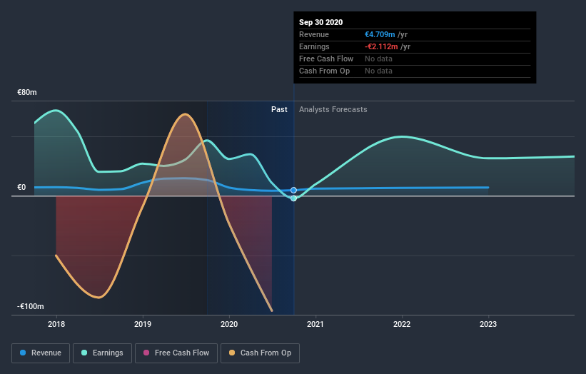Select the teal earnings data point marker

294,198
